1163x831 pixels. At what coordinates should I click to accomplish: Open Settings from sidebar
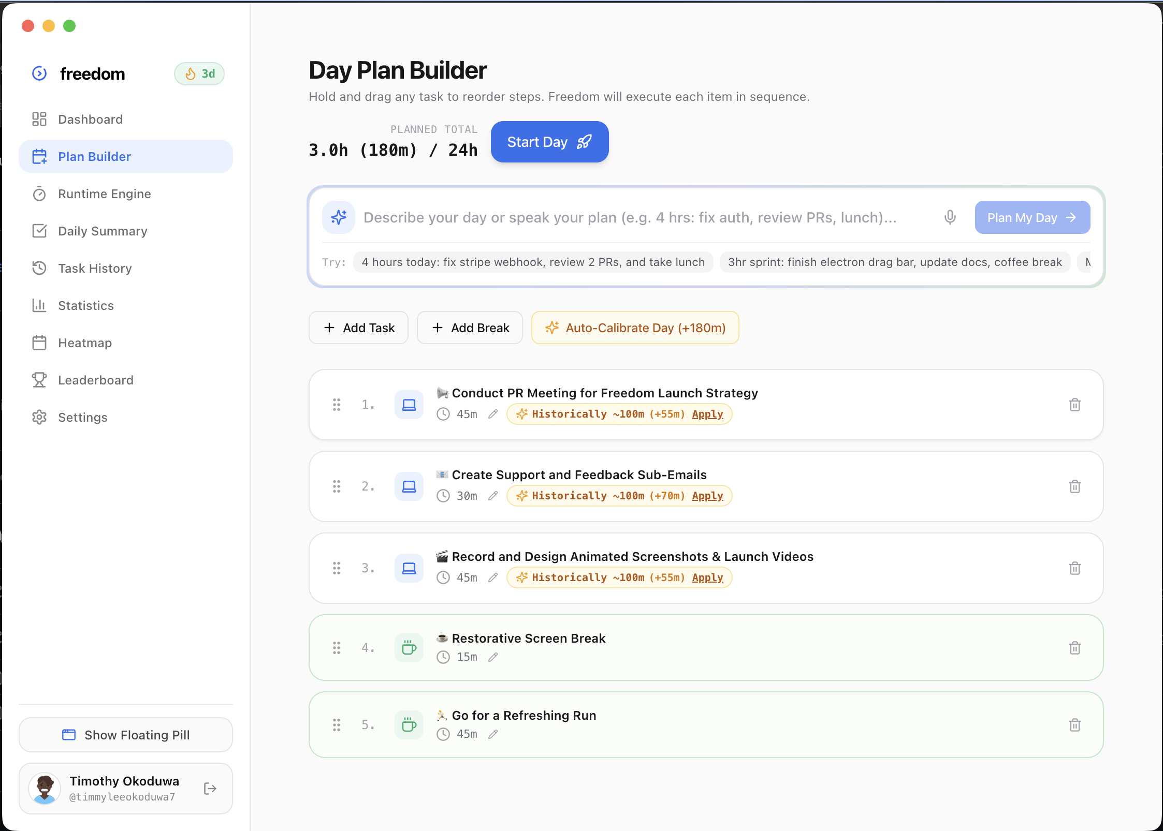(x=126, y=417)
